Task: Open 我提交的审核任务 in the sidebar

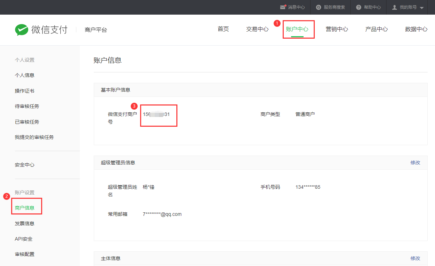Action: 34,137
